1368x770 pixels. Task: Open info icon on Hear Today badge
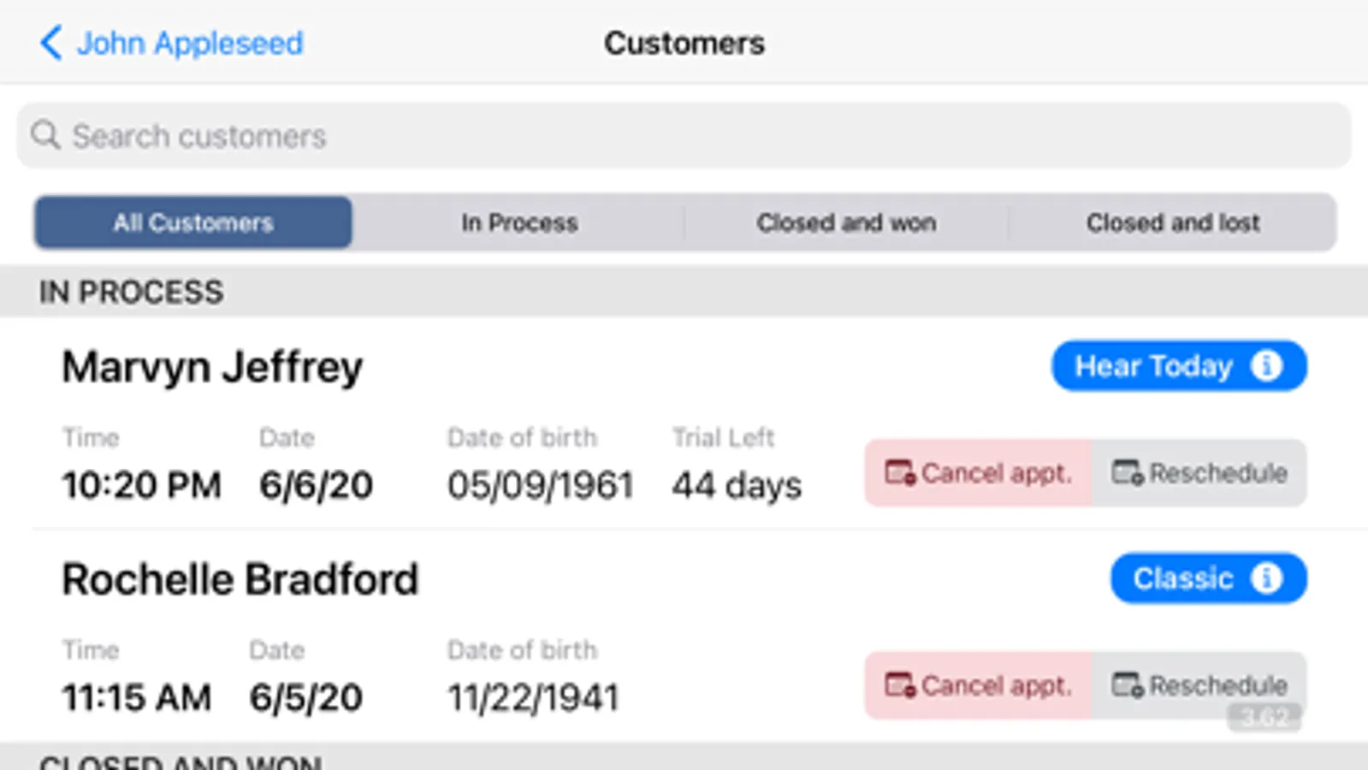[x=1266, y=366]
